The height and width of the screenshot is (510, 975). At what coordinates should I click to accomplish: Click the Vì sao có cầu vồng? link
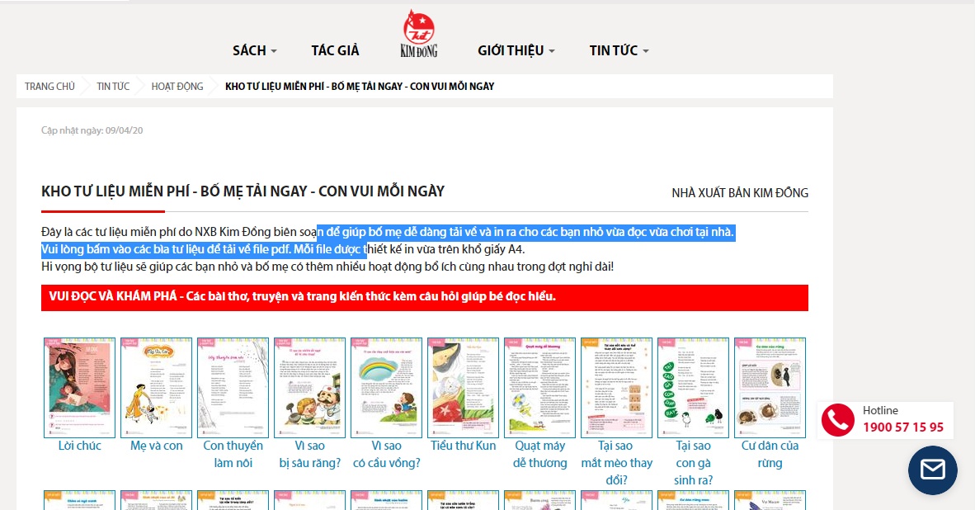[x=386, y=454]
